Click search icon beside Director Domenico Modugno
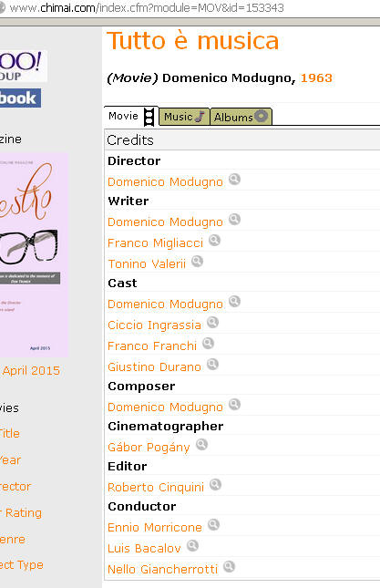The width and height of the screenshot is (380, 588). [x=234, y=180]
